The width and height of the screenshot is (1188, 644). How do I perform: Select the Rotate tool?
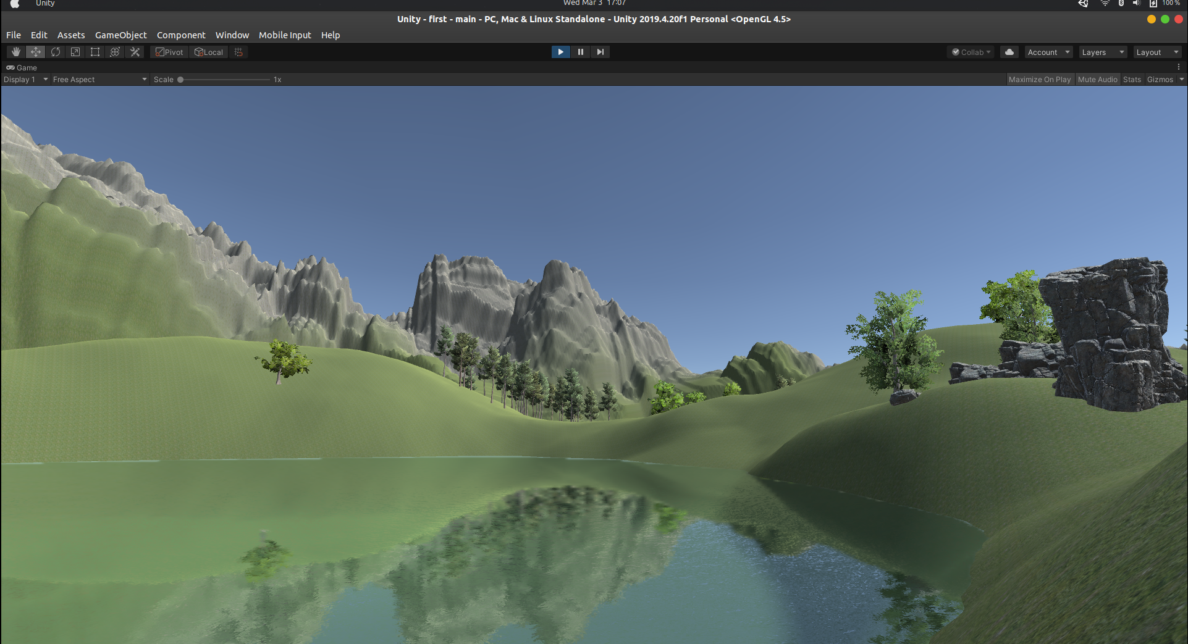[56, 52]
